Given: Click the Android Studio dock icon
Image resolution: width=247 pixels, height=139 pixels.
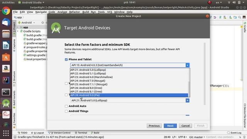Looking at the screenshot, I should click(6, 103).
